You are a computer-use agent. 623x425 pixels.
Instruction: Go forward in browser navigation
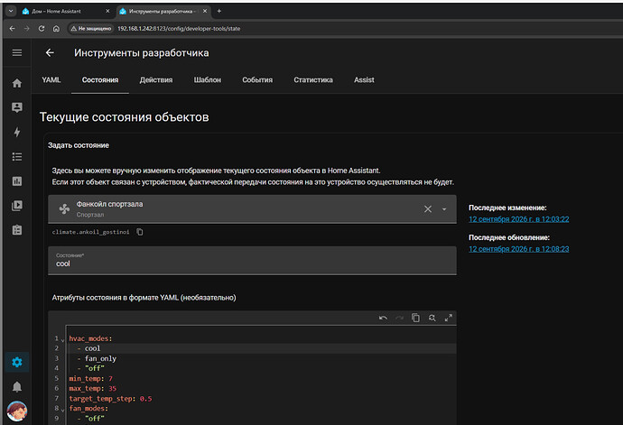26,29
